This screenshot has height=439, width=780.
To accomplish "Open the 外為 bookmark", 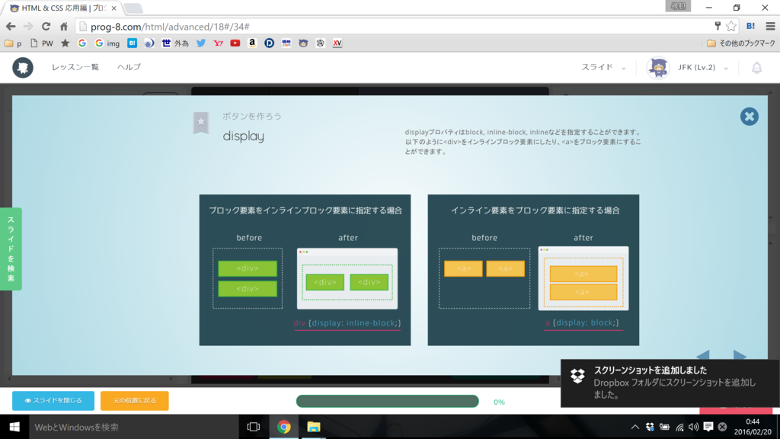I will click(175, 43).
